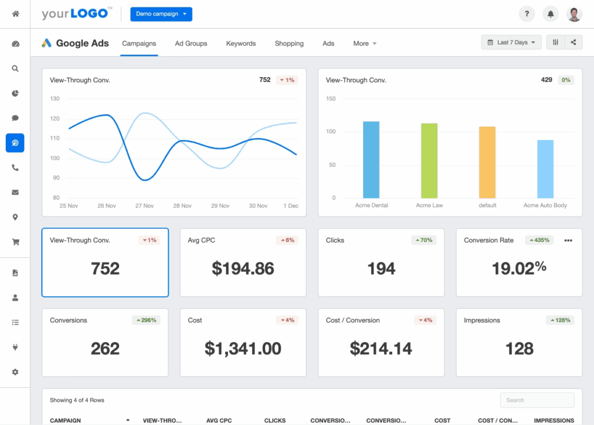Open the pie chart analytics sidebar icon

[x=15, y=93]
